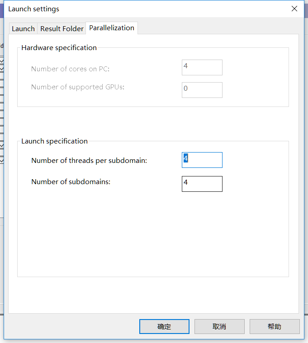Open the Result Folder tab

pyautogui.click(x=62, y=28)
